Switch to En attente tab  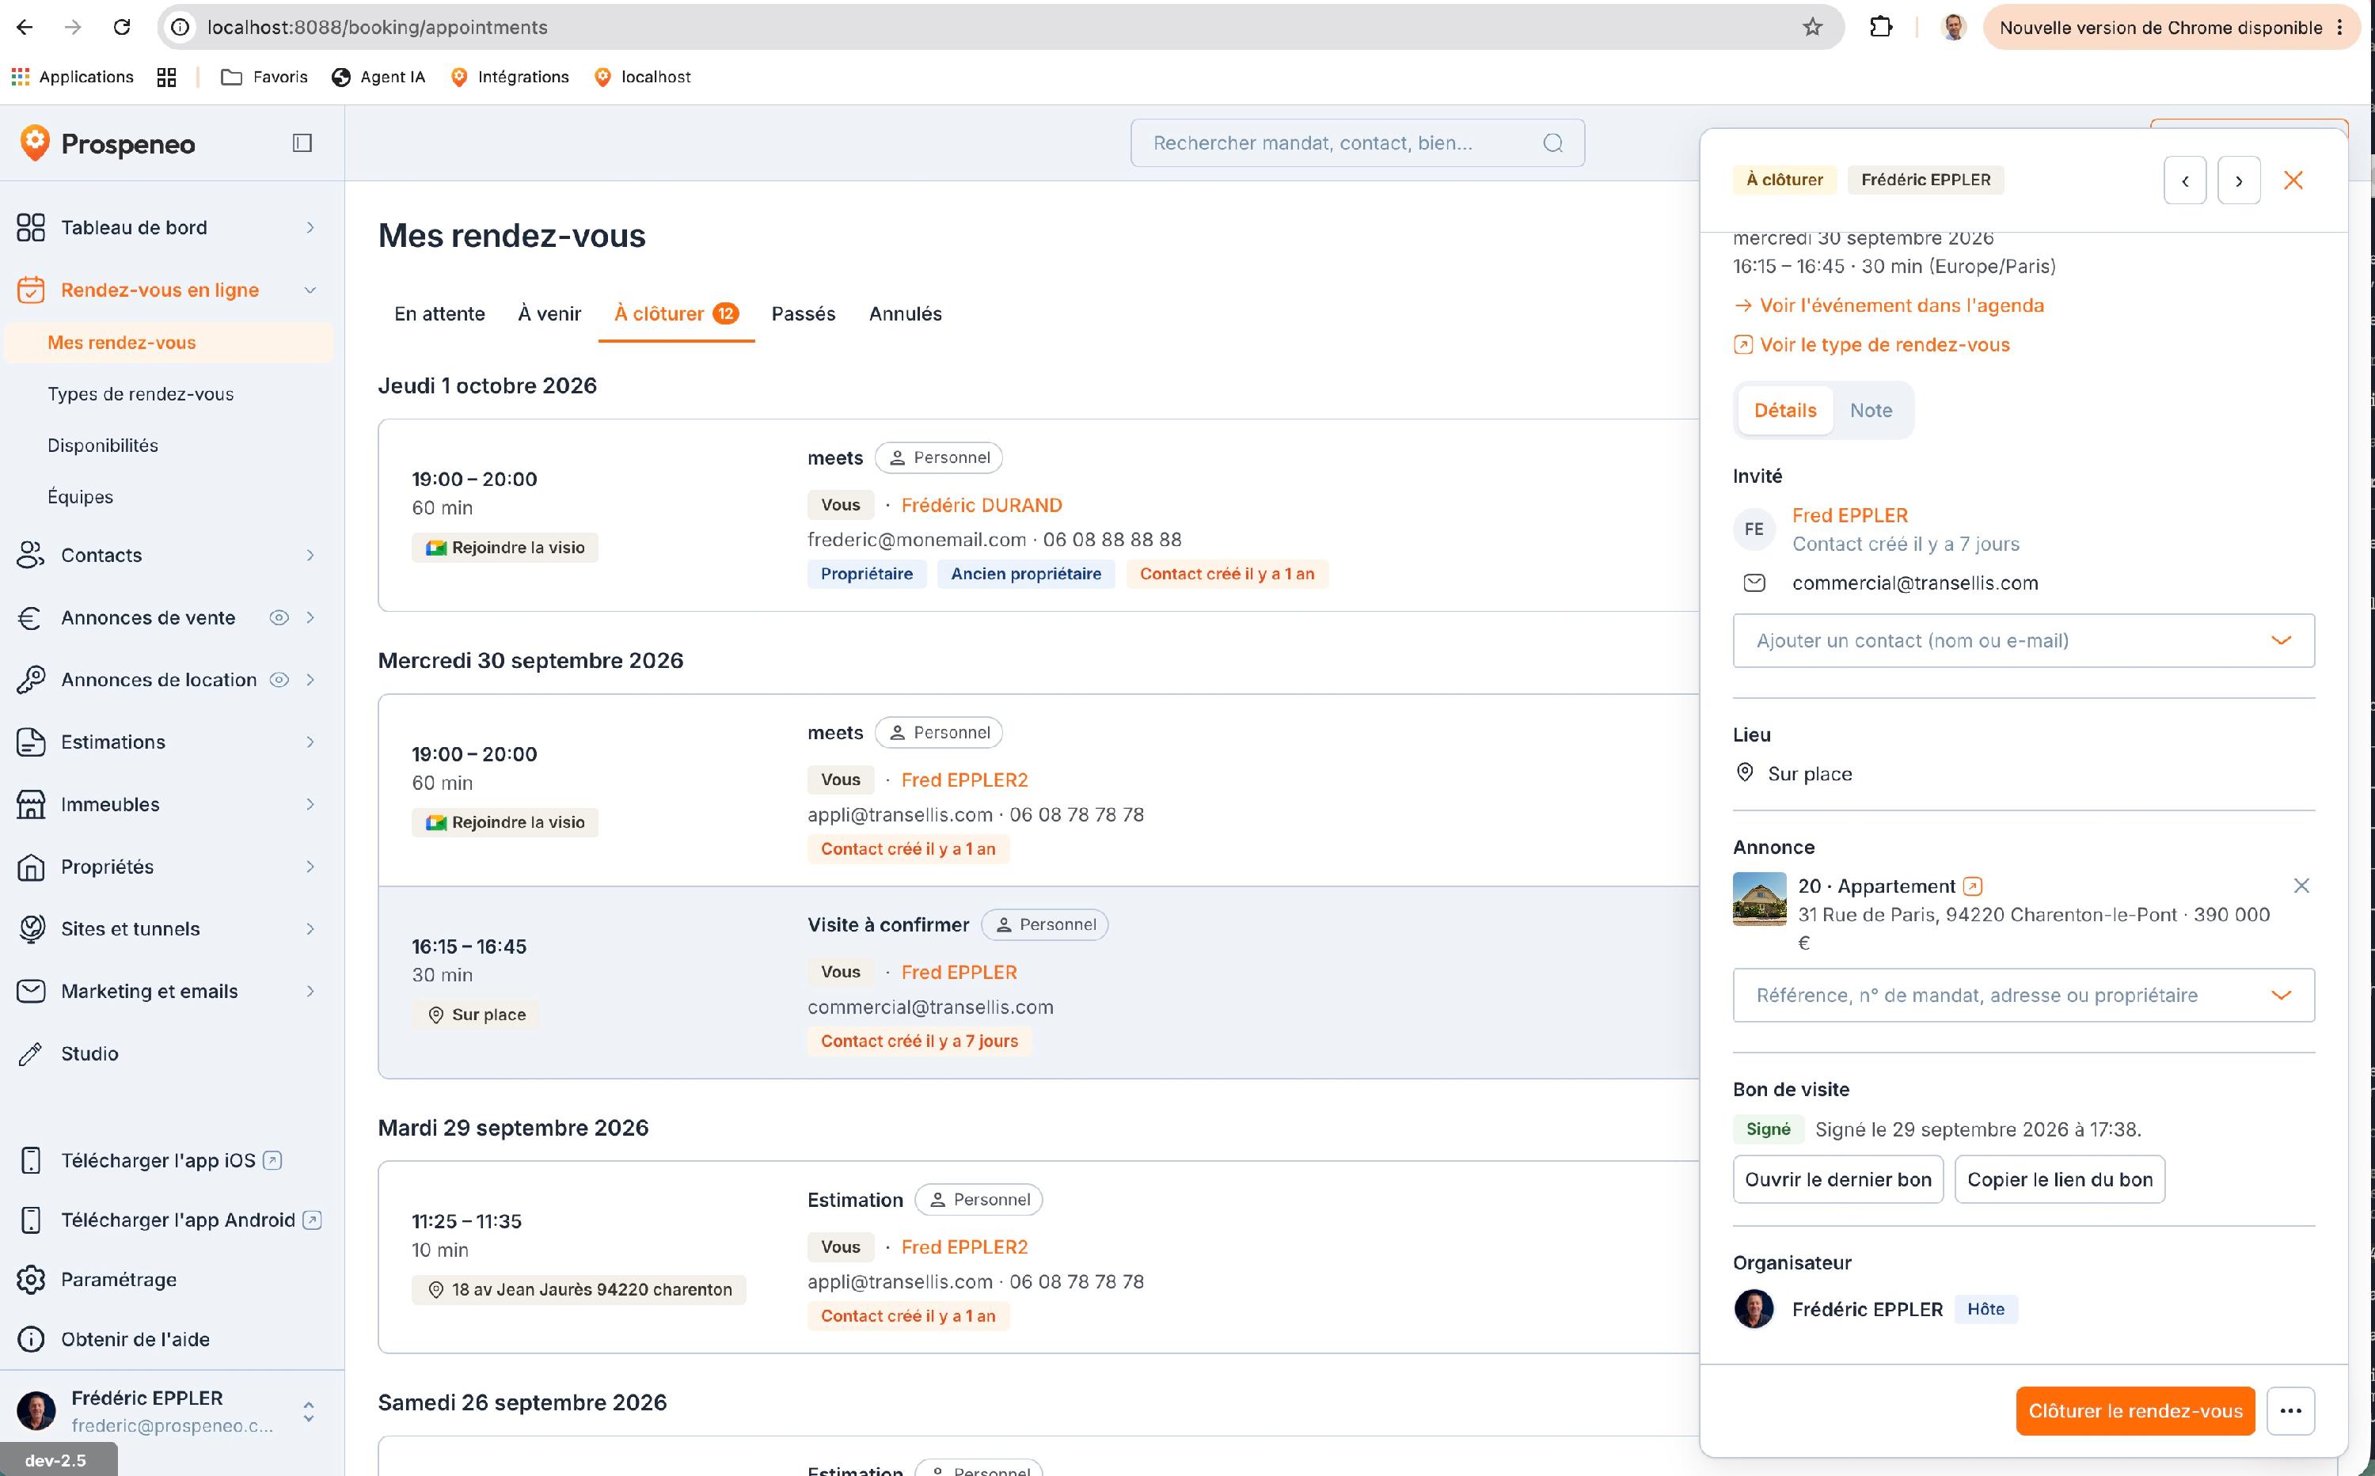coord(439,313)
